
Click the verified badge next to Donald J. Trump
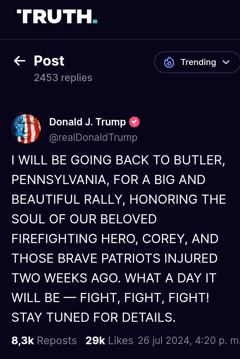pyautogui.click(x=134, y=122)
